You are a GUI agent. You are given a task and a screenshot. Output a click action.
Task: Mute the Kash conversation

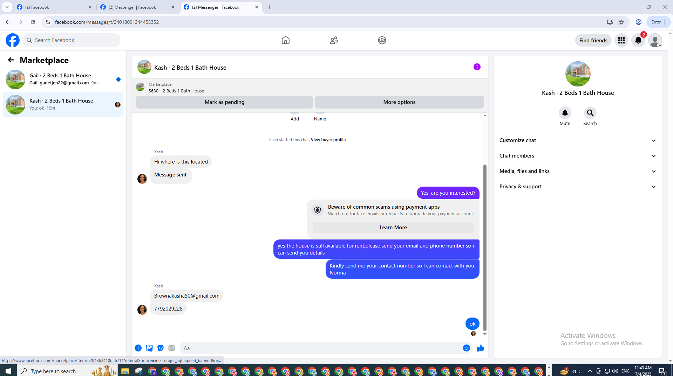(x=565, y=113)
